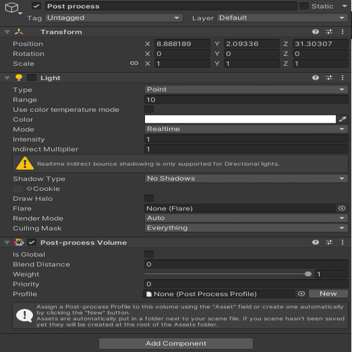Click the Add Component button
352x352 pixels.
click(176, 343)
